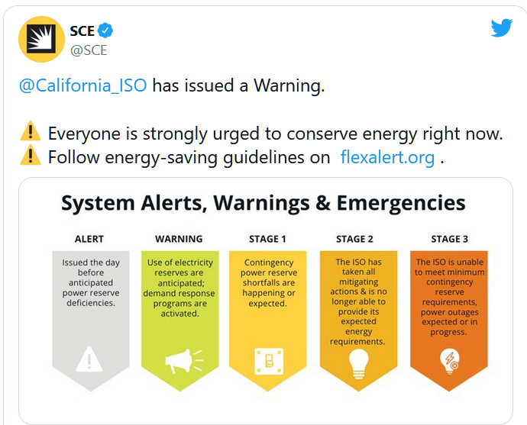Open the Twitter bird logo
This screenshot has height=425, width=527.
pos(501,27)
